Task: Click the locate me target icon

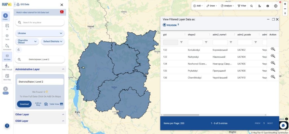Action: [x=276, y=6]
